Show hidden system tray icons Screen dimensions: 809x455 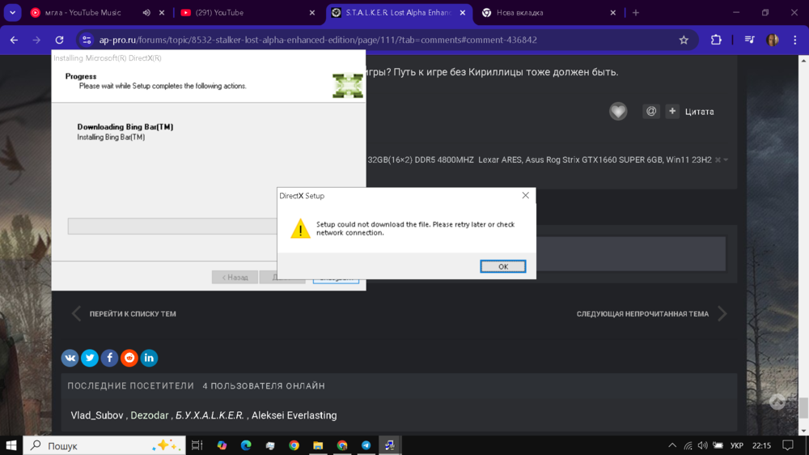pos(672,445)
